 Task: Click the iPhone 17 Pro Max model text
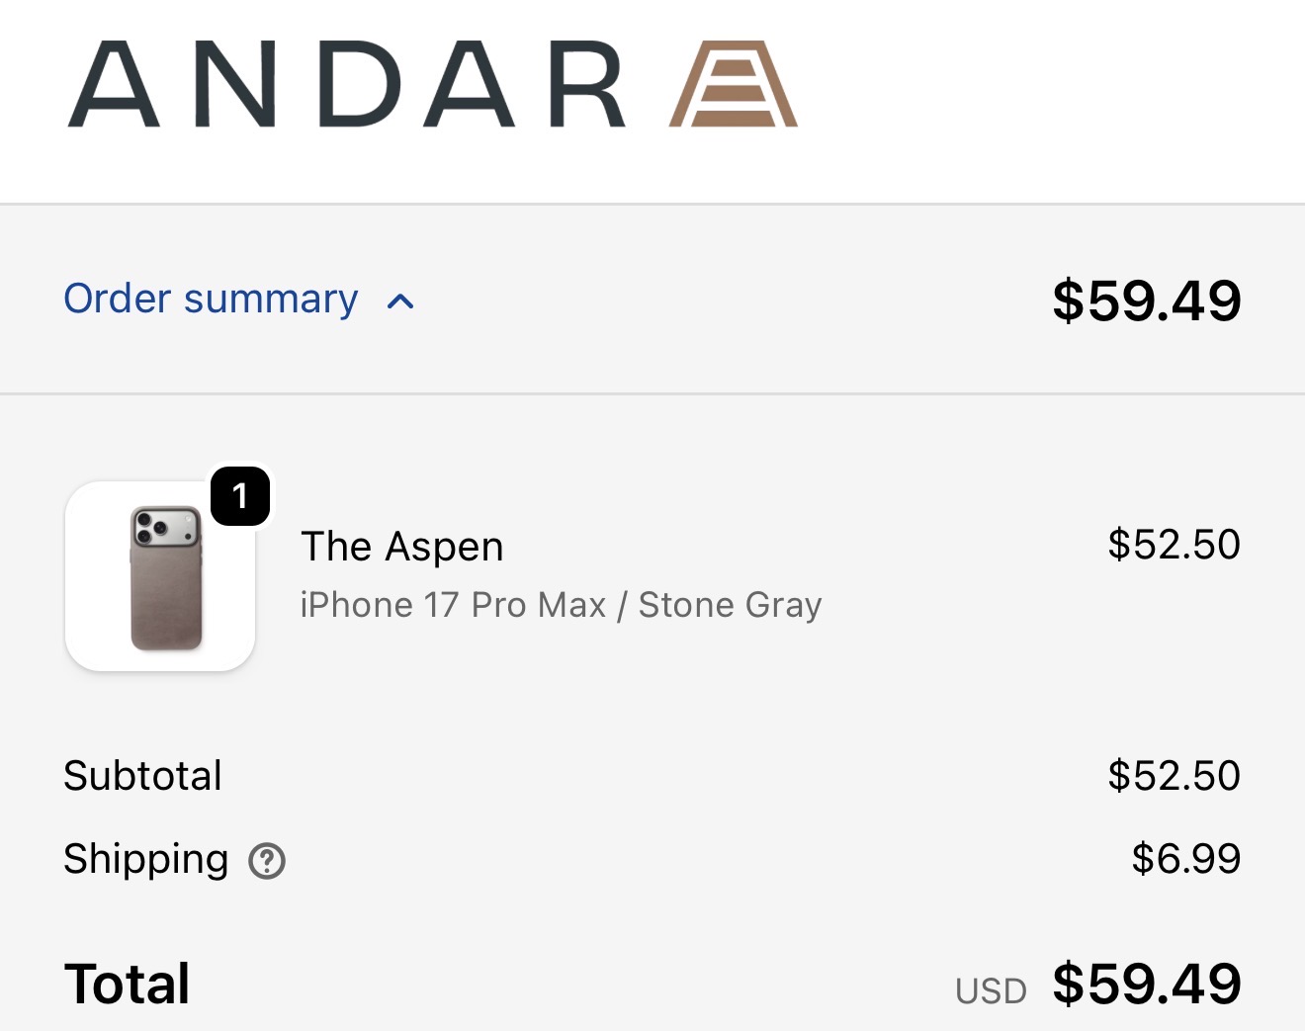(453, 605)
